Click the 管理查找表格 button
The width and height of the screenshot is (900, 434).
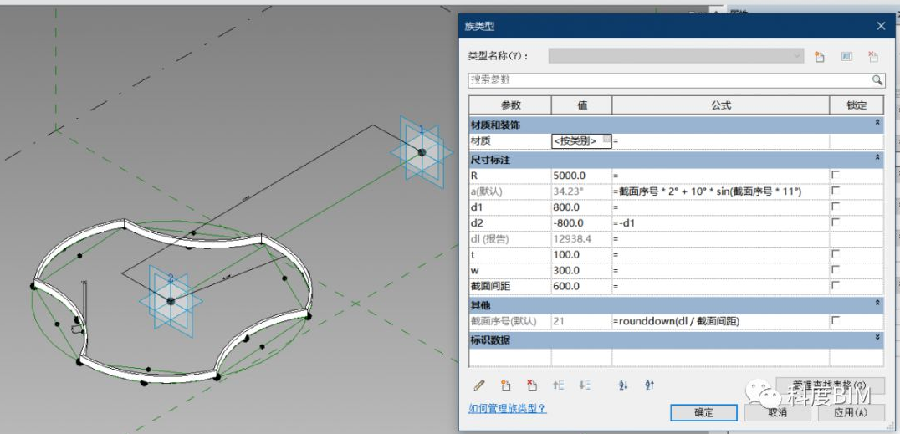[830, 385]
